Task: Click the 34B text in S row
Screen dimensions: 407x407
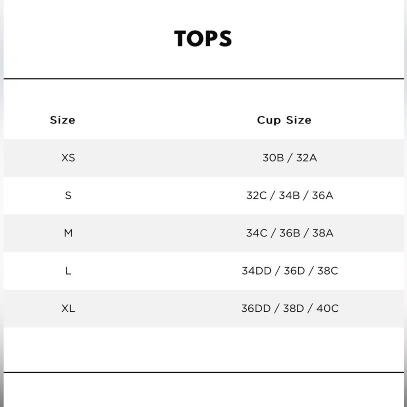Action: 289,196
